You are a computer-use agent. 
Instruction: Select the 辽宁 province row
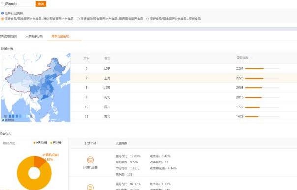click(x=184, y=68)
